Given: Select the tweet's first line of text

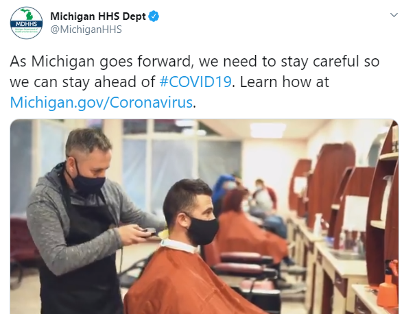Looking at the screenshot, I should 195,62.
